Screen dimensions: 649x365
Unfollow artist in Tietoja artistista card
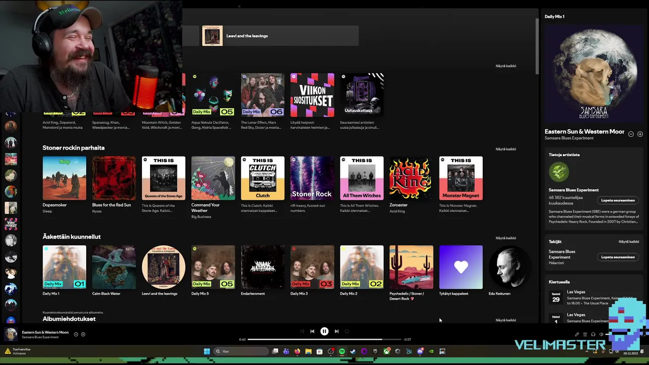pos(618,200)
